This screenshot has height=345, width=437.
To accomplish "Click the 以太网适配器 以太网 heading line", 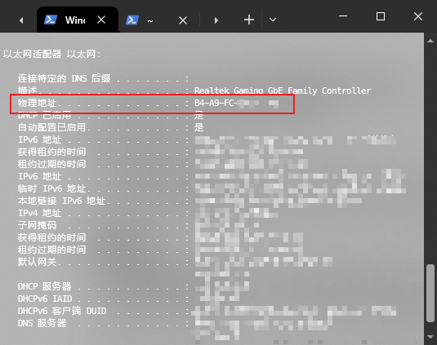I will pos(51,54).
